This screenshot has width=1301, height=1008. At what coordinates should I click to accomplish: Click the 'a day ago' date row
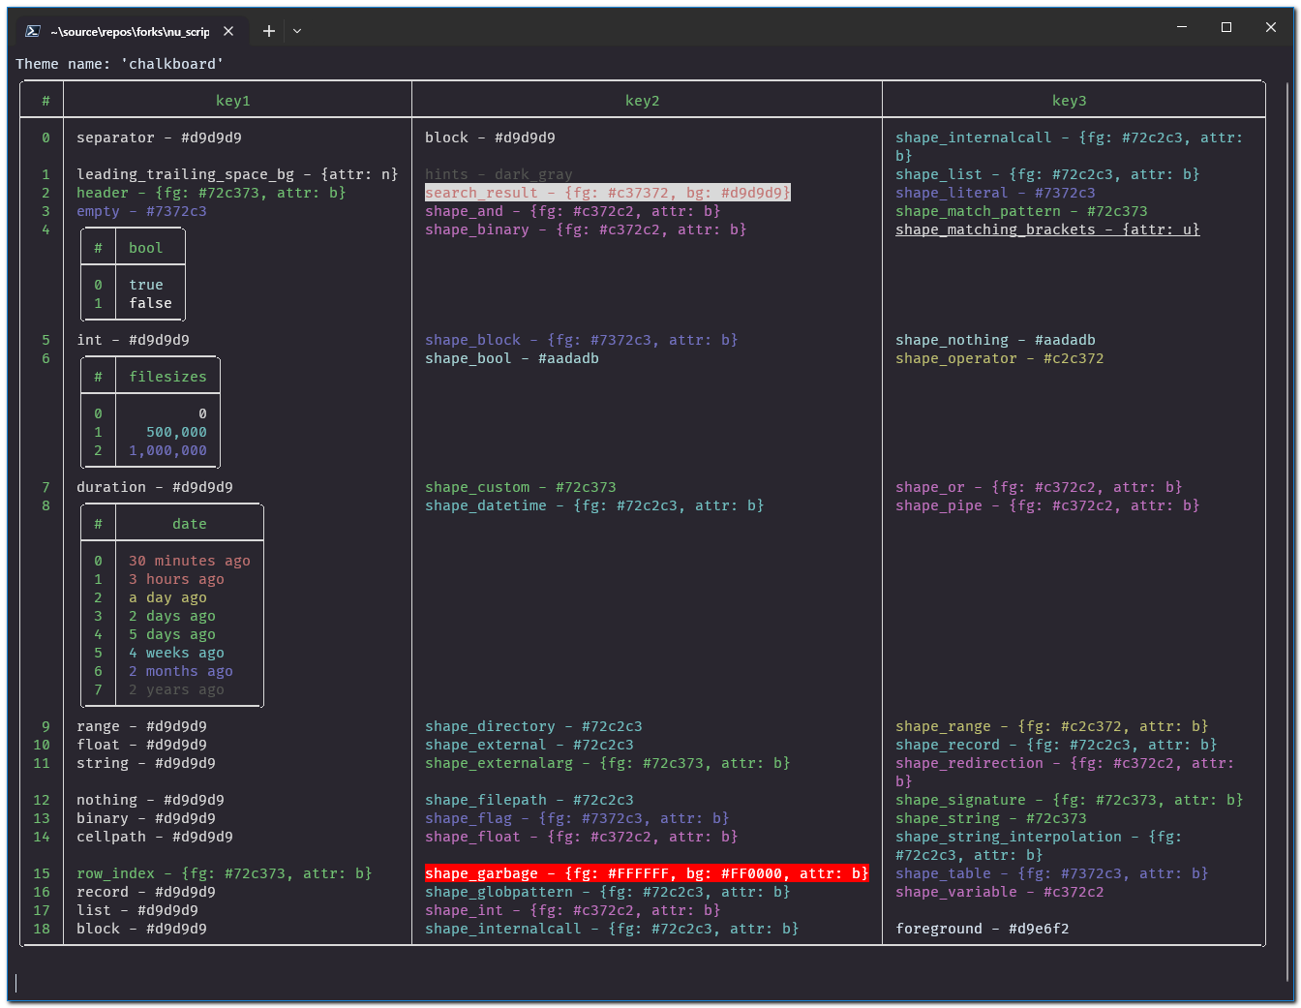[x=168, y=597]
